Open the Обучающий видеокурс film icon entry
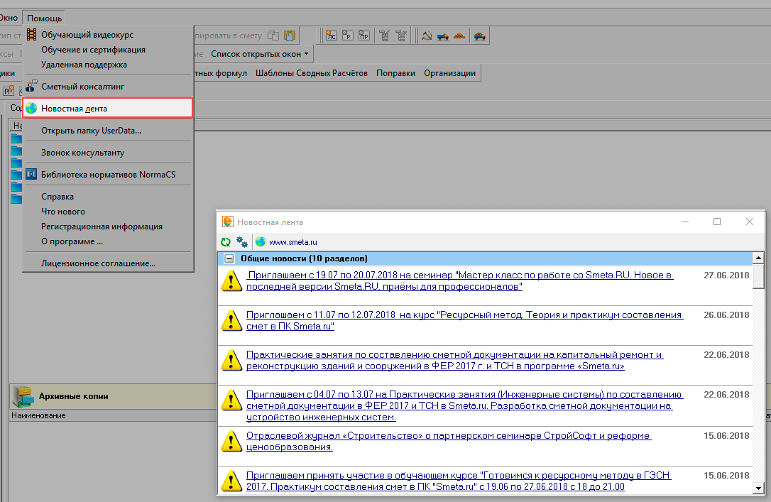 [x=31, y=34]
